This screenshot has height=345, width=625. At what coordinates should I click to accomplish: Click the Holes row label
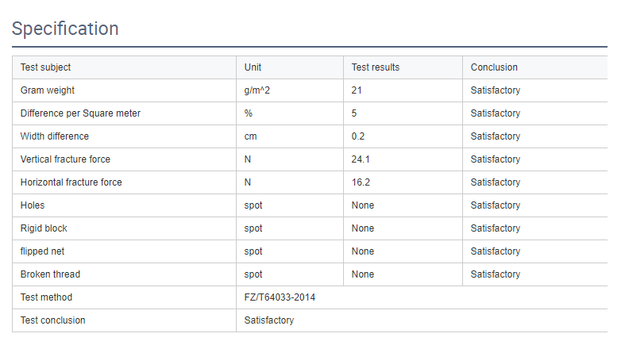click(33, 205)
